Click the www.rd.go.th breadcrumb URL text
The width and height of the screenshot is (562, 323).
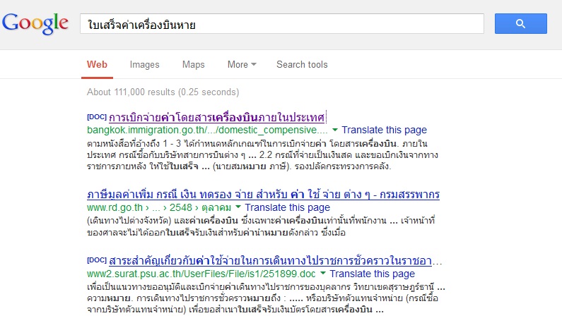coord(159,207)
